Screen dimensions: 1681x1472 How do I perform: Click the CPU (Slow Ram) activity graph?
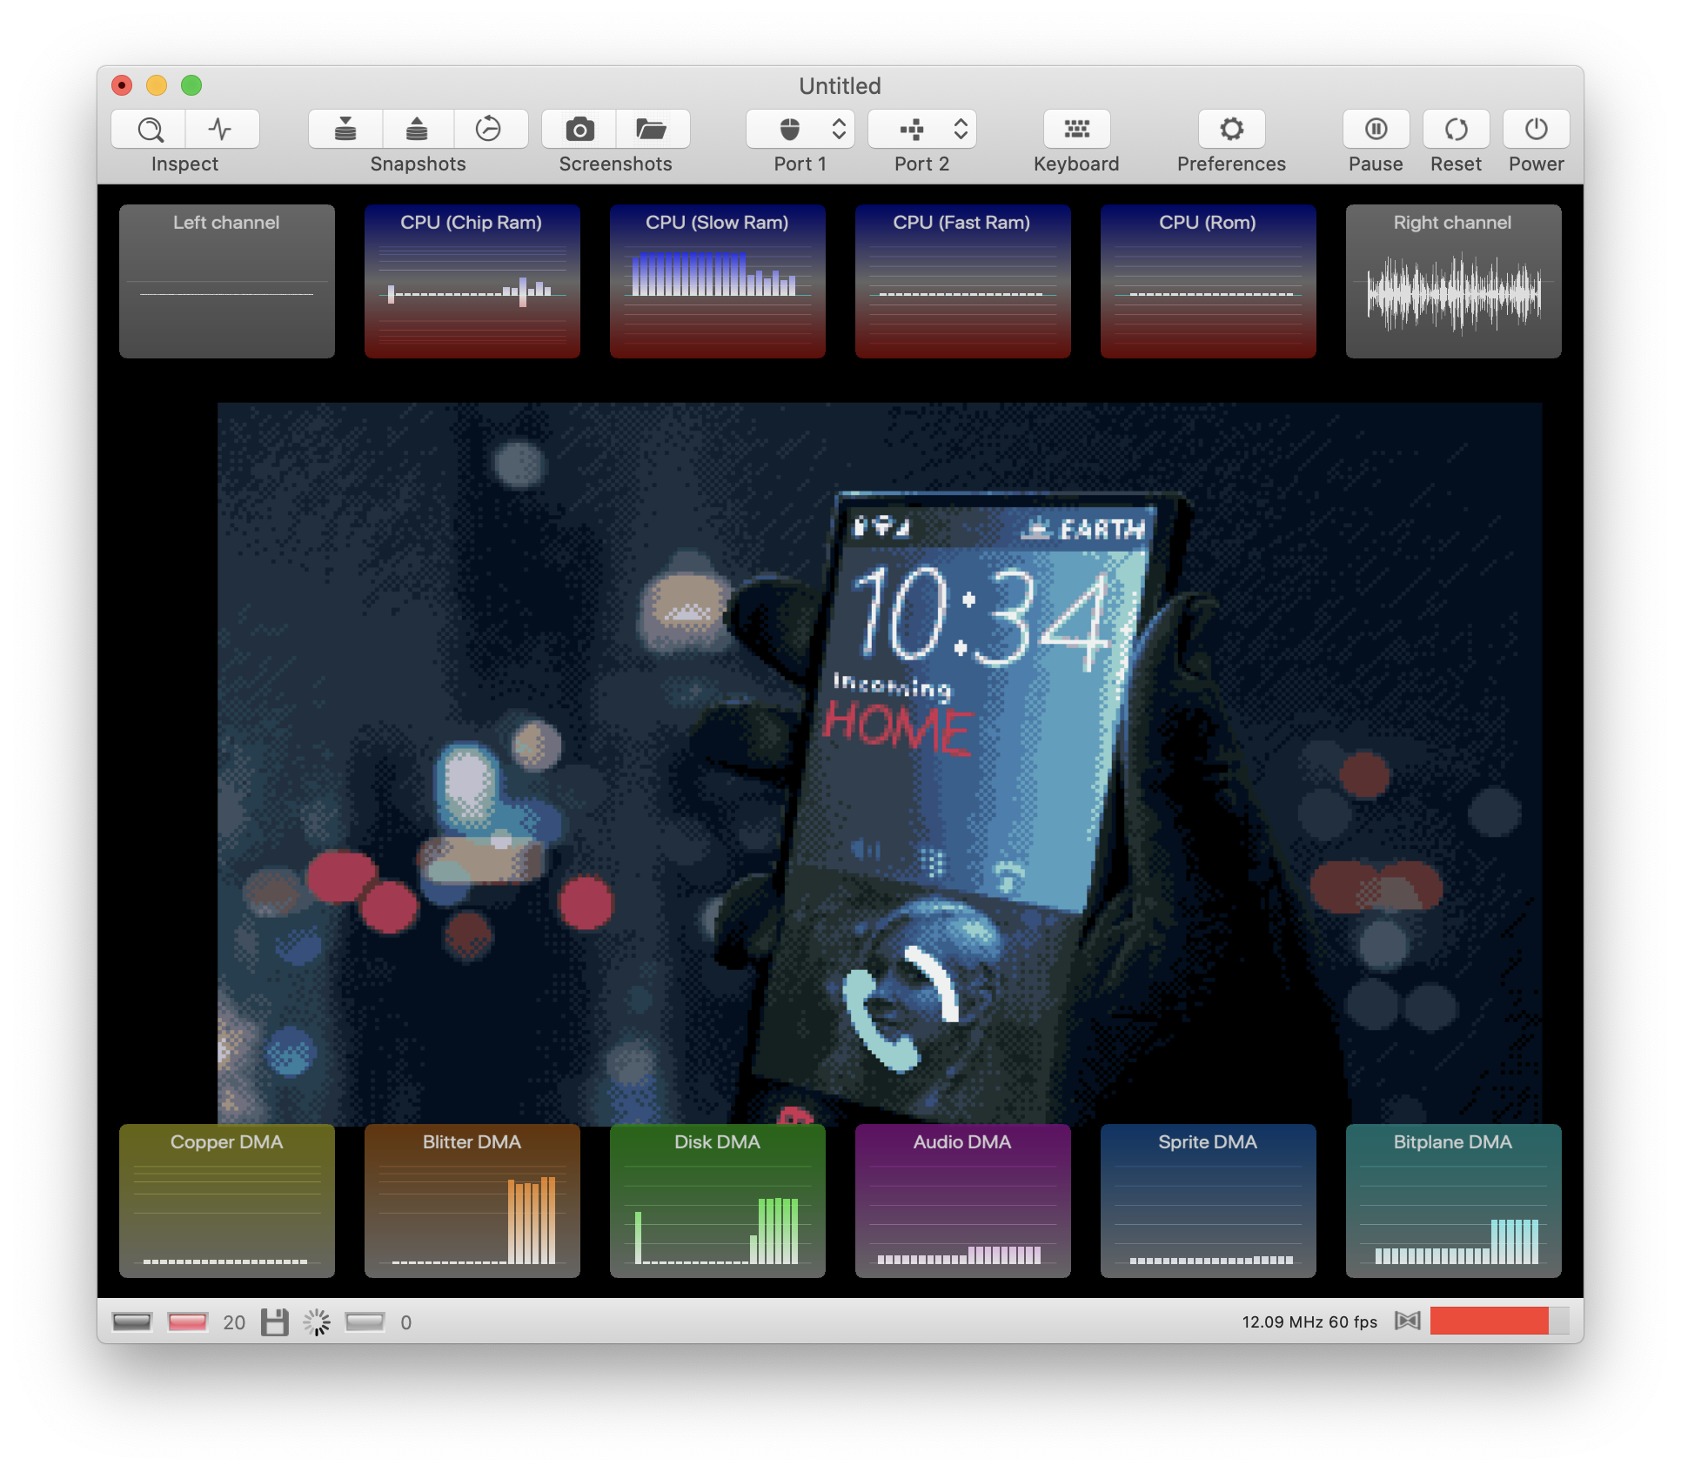click(718, 281)
